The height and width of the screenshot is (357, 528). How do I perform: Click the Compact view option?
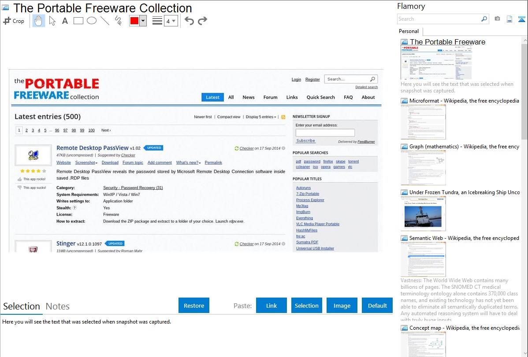pyautogui.click(x=229, y=117)
